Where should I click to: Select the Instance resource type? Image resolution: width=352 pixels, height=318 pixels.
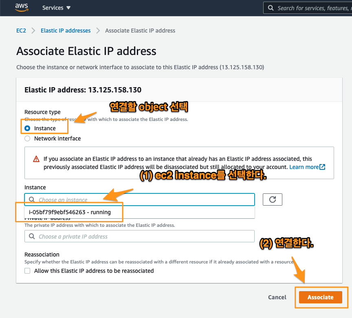point(27,128)
